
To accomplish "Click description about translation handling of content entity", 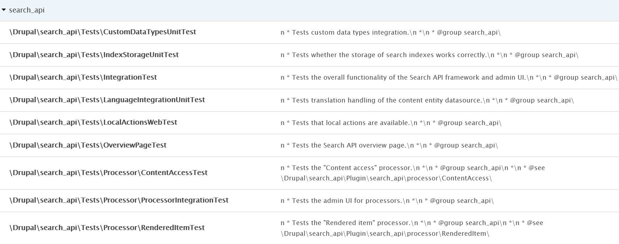I will pyautogui.click(x=427, y=100).
